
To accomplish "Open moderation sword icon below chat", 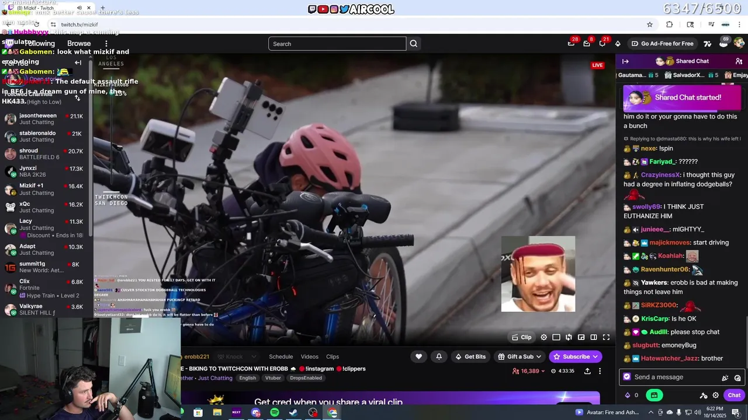I will (704, 395).
